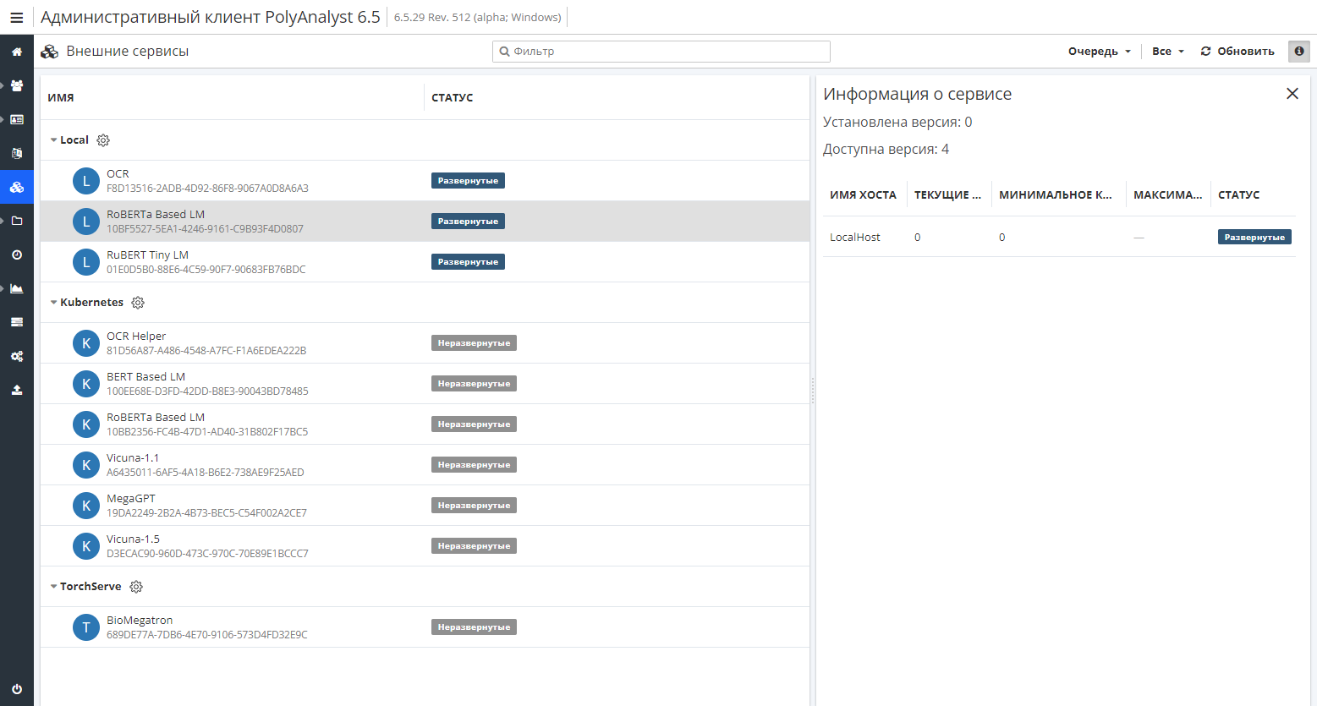Collapse the Kubernetes group

pos(53,303)
